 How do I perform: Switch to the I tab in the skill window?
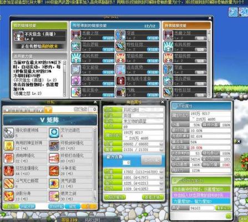[16, 110]
